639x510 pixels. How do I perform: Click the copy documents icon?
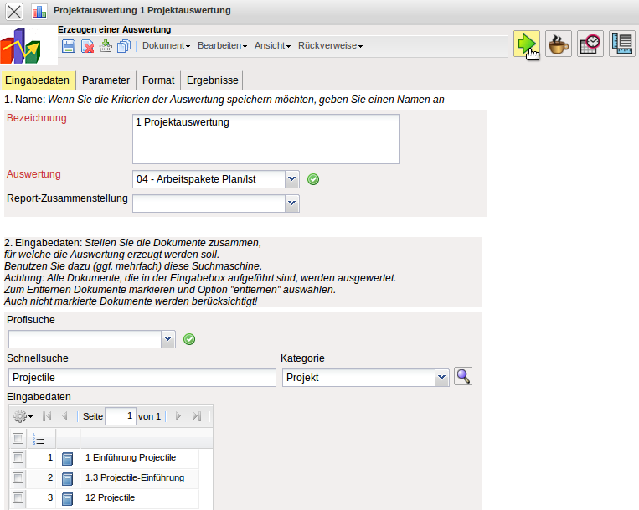tap(124, 46)
